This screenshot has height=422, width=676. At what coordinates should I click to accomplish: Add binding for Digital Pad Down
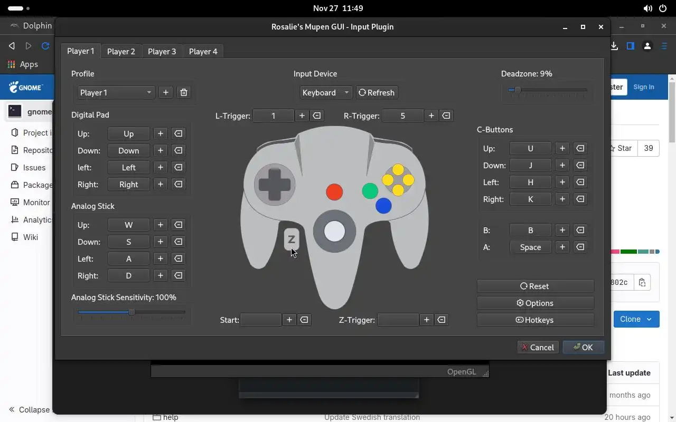[161, 150]
